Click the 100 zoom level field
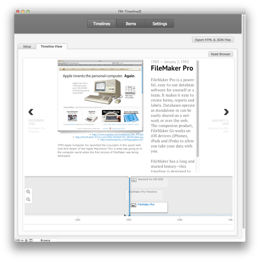The image size is (260, 262). click(x=17, y=240)
